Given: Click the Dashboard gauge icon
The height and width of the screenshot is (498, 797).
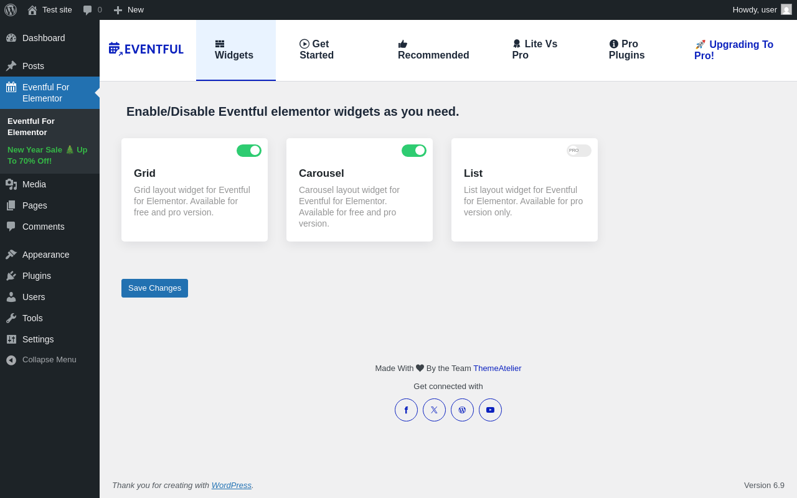Looking at the screenshot, I should tap(11, 38).
